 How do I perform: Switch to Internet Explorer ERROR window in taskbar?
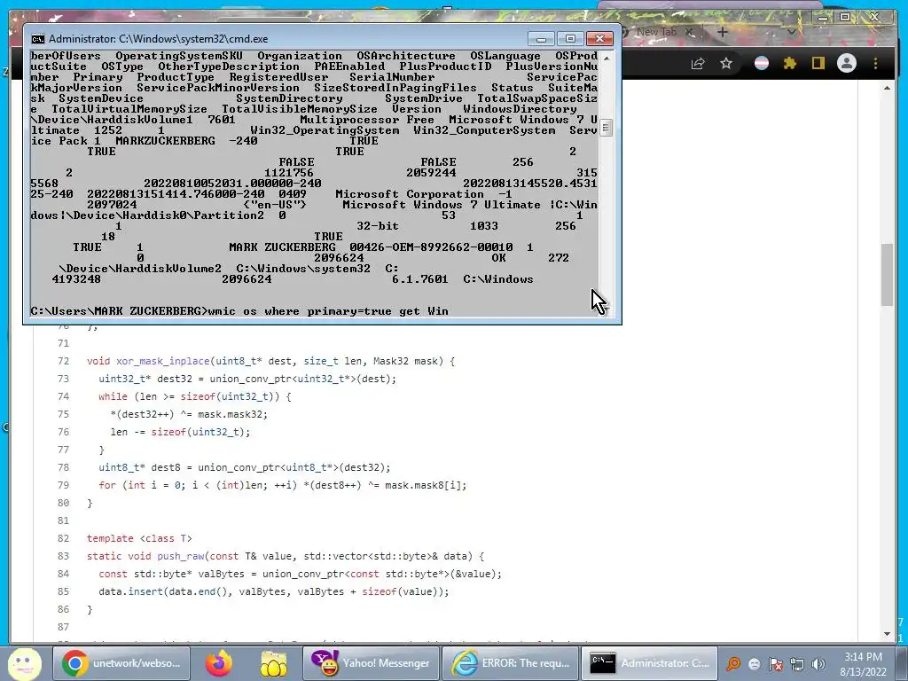[x=510, y=663]
